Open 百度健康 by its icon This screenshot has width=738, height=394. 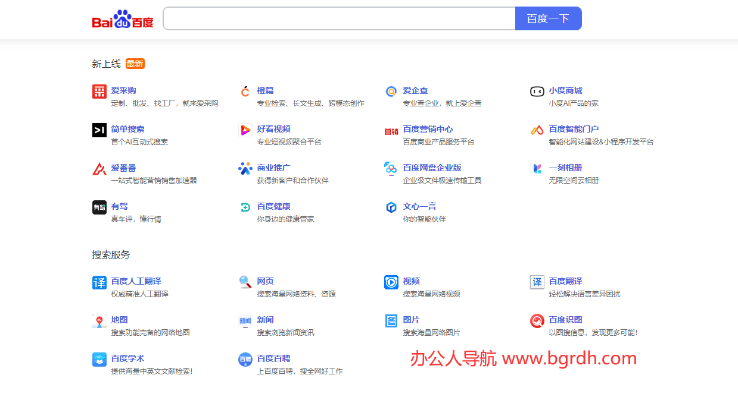coord(245,206)
